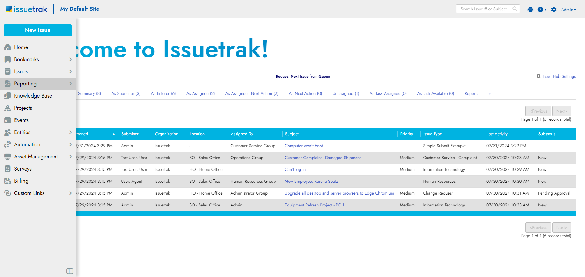Click the Reporting chart icon in sidebar
This screenshot has height=277, width=585.
(8, 84)
